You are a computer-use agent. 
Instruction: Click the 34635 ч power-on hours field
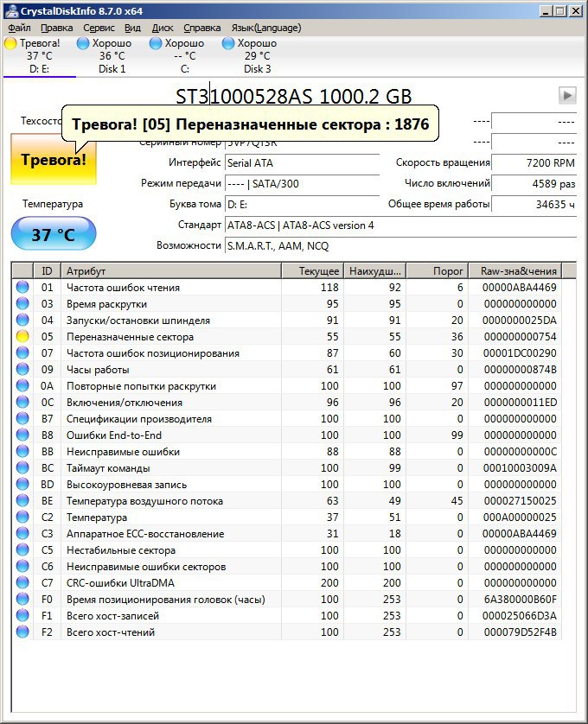click(x=534, y=204)
